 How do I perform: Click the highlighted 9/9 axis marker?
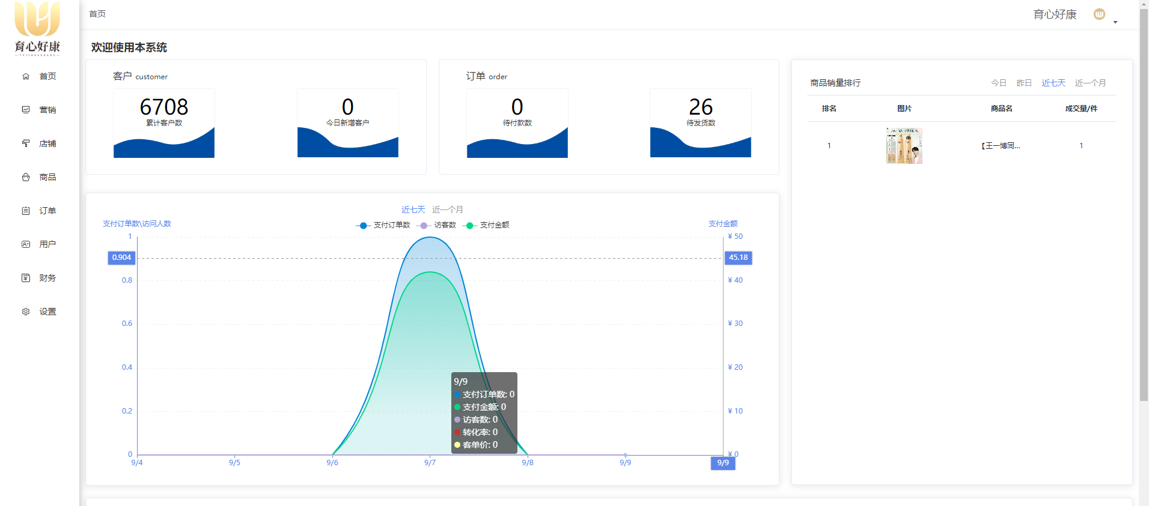723,463
